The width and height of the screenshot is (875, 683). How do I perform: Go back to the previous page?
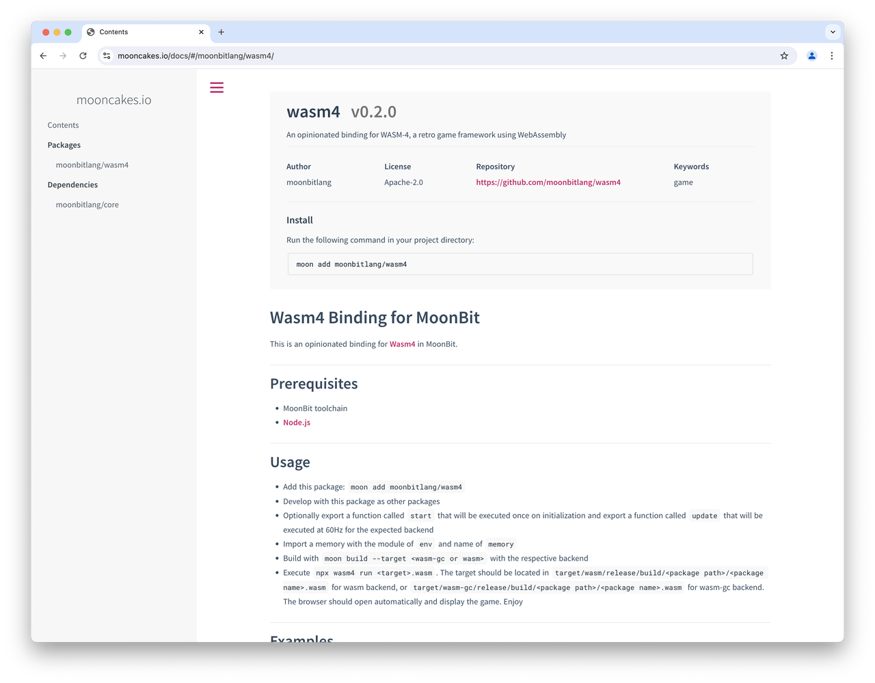coord(43,56)
